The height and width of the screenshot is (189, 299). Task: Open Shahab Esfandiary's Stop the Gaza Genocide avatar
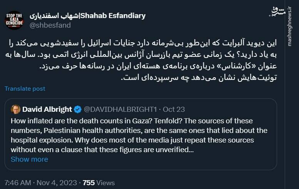pyautogui.click(x=14, y=20)
